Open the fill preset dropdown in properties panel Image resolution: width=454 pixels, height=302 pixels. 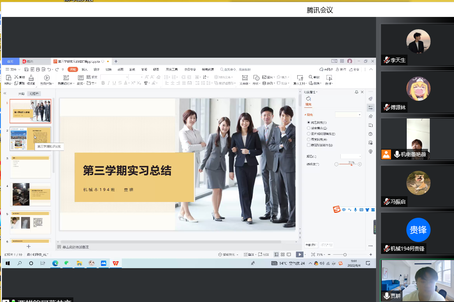pos(348,115)
